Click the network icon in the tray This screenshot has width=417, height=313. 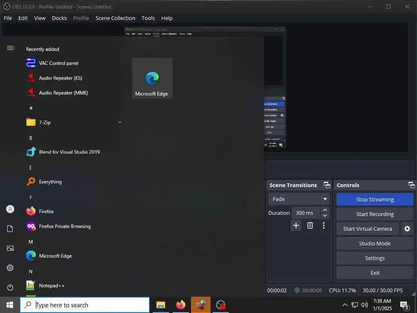tap(355, 305)
